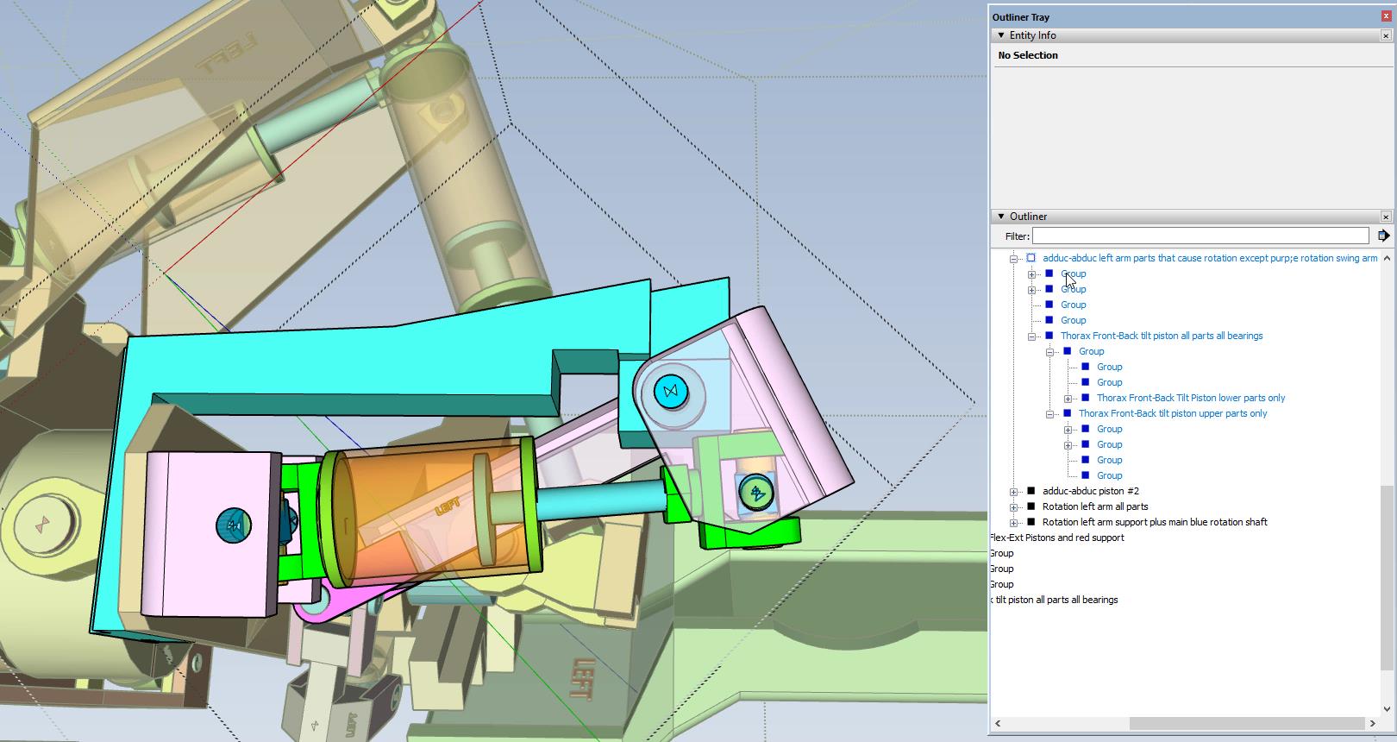Screen dimensions: 1397x742
Task: Click inside the Outliner Filter text field
Action: coord(1200,236)
